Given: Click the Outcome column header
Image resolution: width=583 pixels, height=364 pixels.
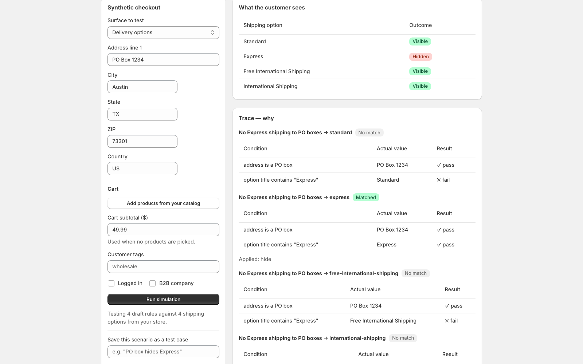Looking at the screenshot, I should [420, 25].
